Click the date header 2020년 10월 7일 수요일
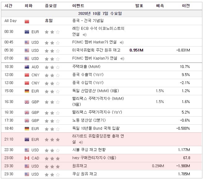The width and height of the screenshot is (203, 179). coord(100,13)
